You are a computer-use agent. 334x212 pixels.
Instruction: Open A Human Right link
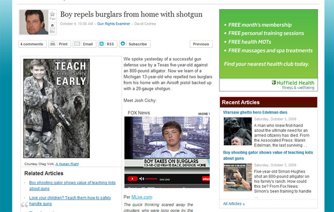tap(67, 164)
